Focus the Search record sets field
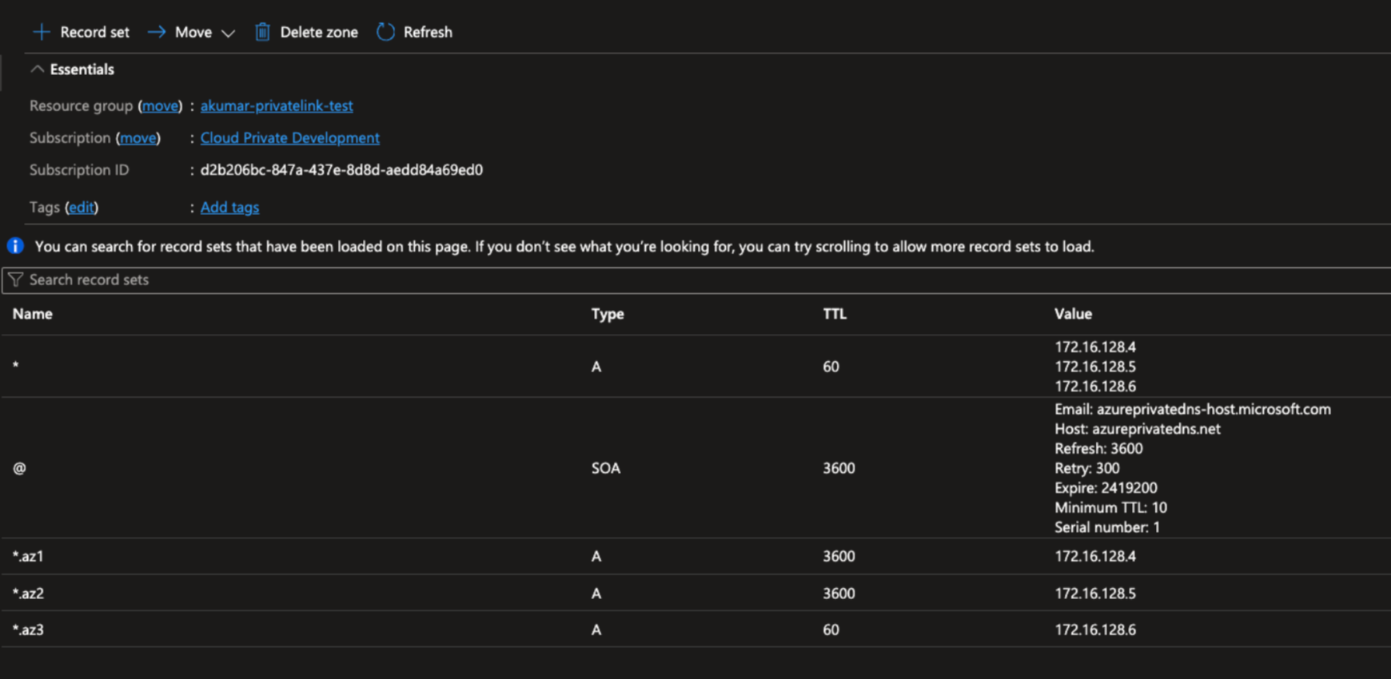The height and width of the screenshot is (679, 1391). click(695, 280)
